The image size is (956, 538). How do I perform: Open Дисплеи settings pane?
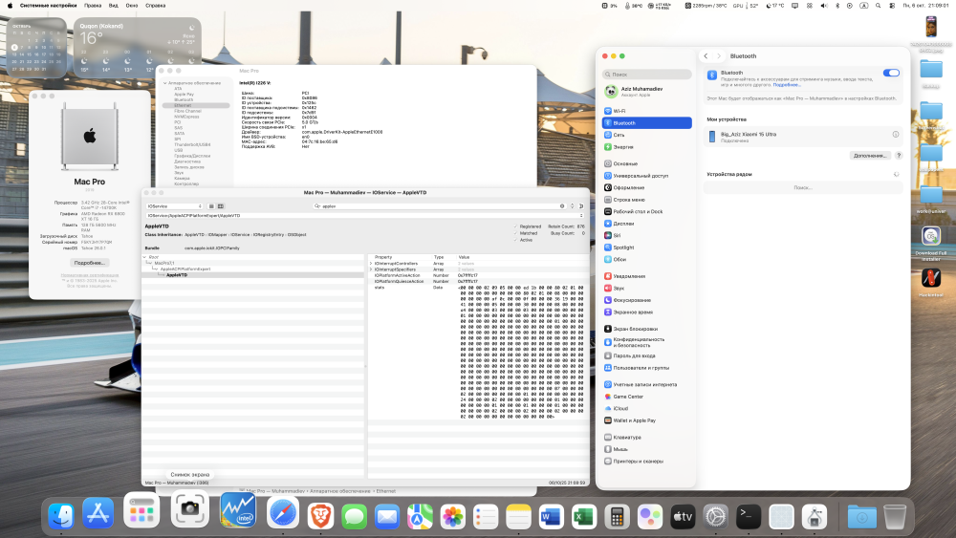[x=647, y=224]
